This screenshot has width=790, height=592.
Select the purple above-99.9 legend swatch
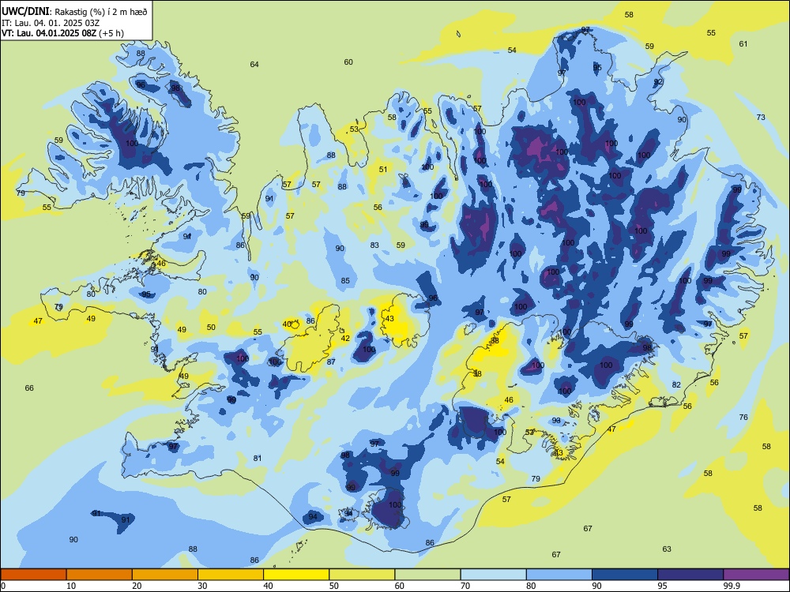756,575
